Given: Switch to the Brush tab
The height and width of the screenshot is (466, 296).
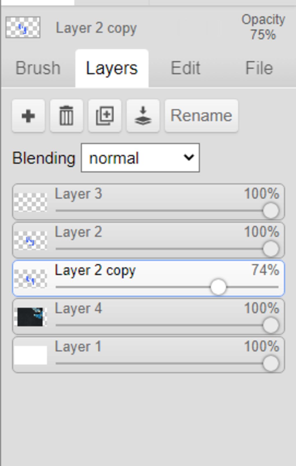Looking at the screenshot, I should (x=38, y=68).
